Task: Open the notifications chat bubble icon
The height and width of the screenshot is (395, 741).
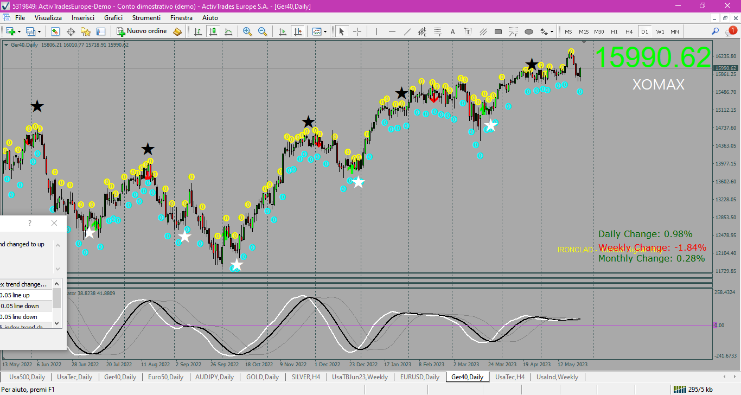Action: click(x=731, y=32)
